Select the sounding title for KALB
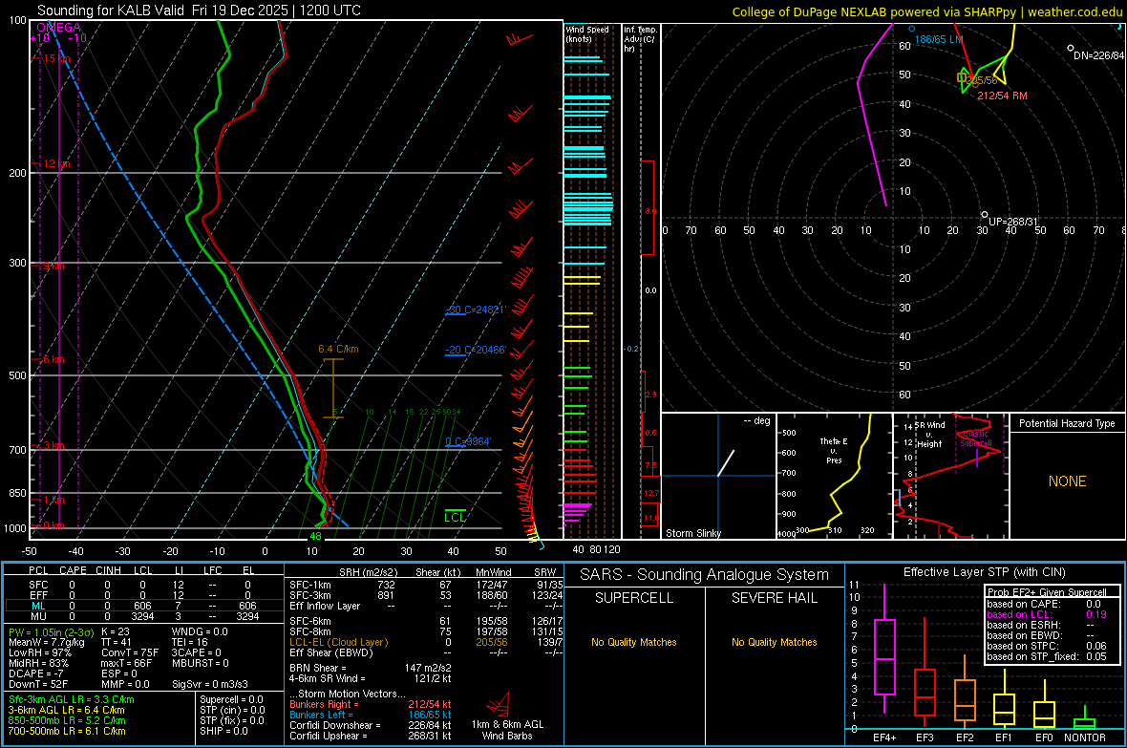The image size is (1127, 748). click(199, 11)
